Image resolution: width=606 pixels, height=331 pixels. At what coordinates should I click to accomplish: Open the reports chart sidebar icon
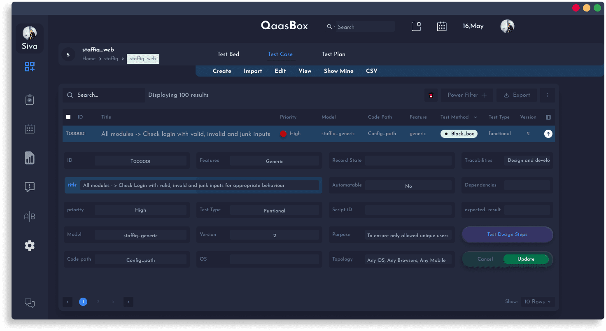click(x=30, y=158)
